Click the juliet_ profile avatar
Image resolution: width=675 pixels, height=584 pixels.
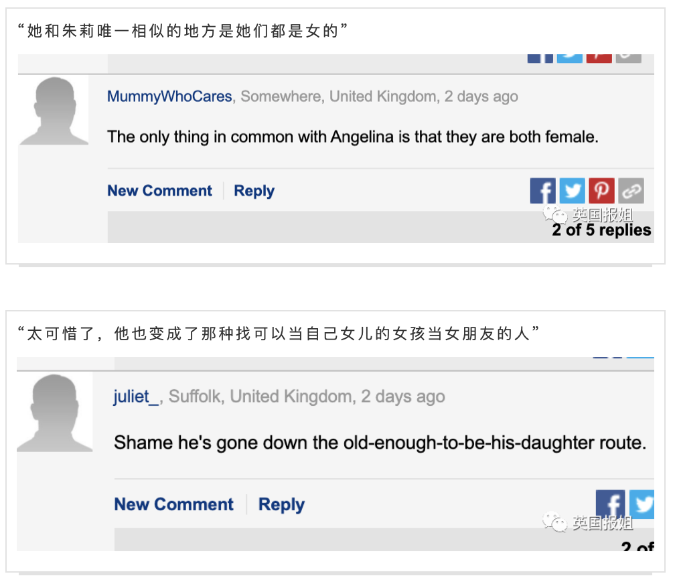point(54,413)
